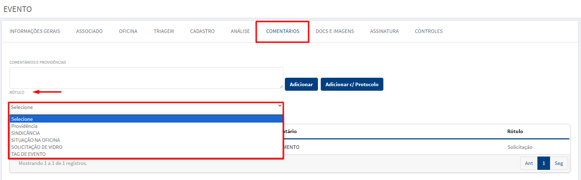The height and width of the screenshot is (180, 581).
Task: Go to the Oficina tab
Action: coord(128,32)
